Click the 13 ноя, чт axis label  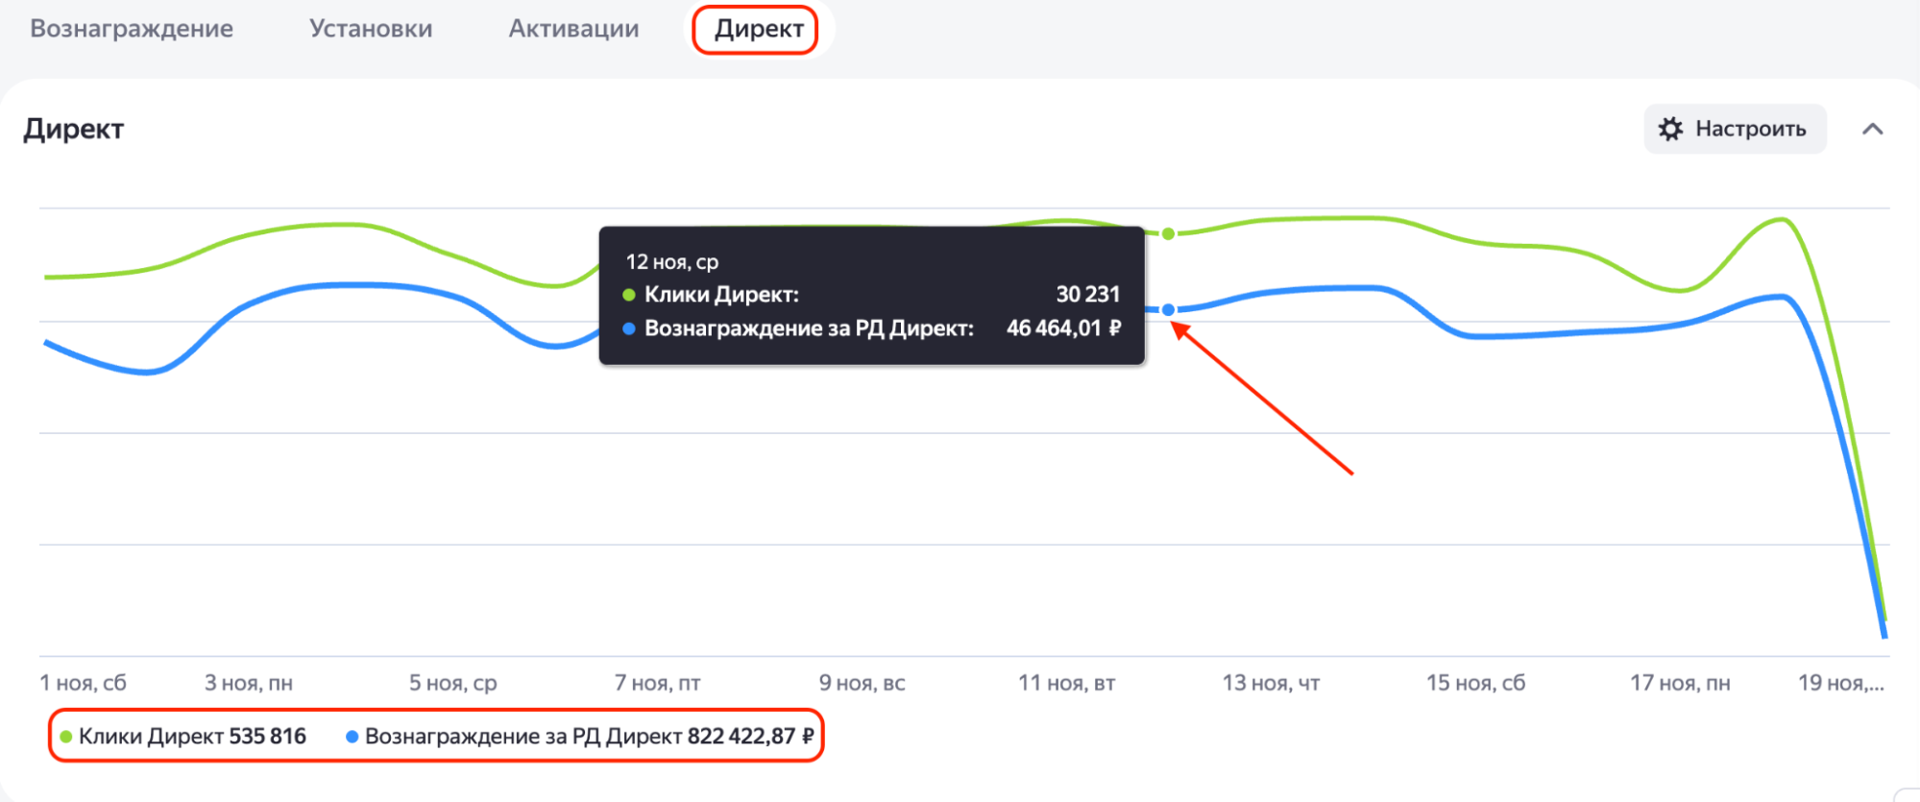pyautogui.click(x=1271, y=683)
